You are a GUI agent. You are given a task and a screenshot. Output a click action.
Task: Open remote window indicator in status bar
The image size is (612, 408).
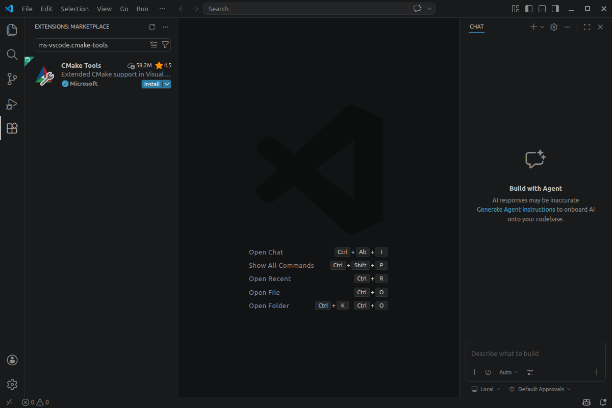click(9, 402)
